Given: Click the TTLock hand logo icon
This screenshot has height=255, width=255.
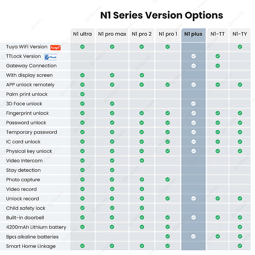Looking at the screenshot, I should (51, 57).
